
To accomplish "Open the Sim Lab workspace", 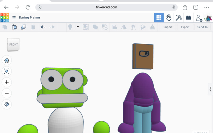I will click(x=169, y=18).
